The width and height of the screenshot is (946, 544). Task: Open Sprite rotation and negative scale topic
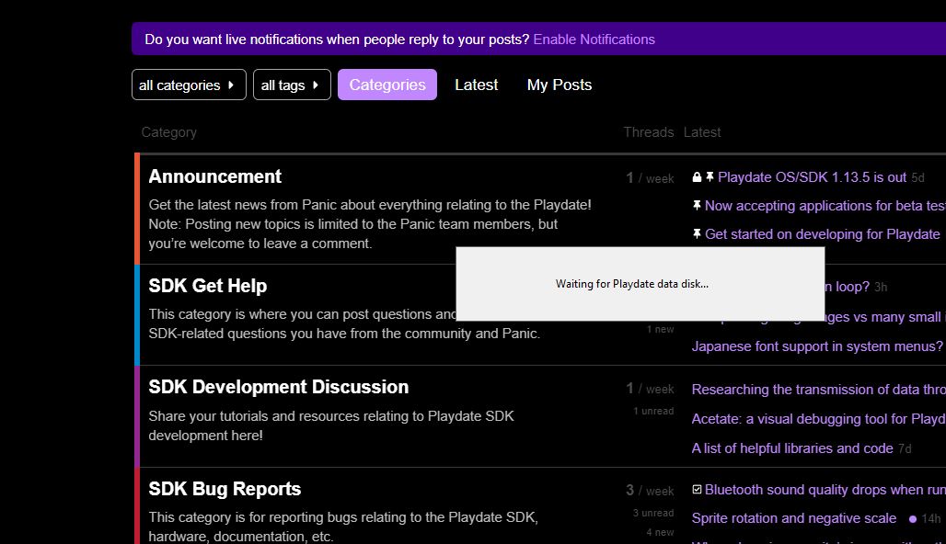tap(794, 518)
